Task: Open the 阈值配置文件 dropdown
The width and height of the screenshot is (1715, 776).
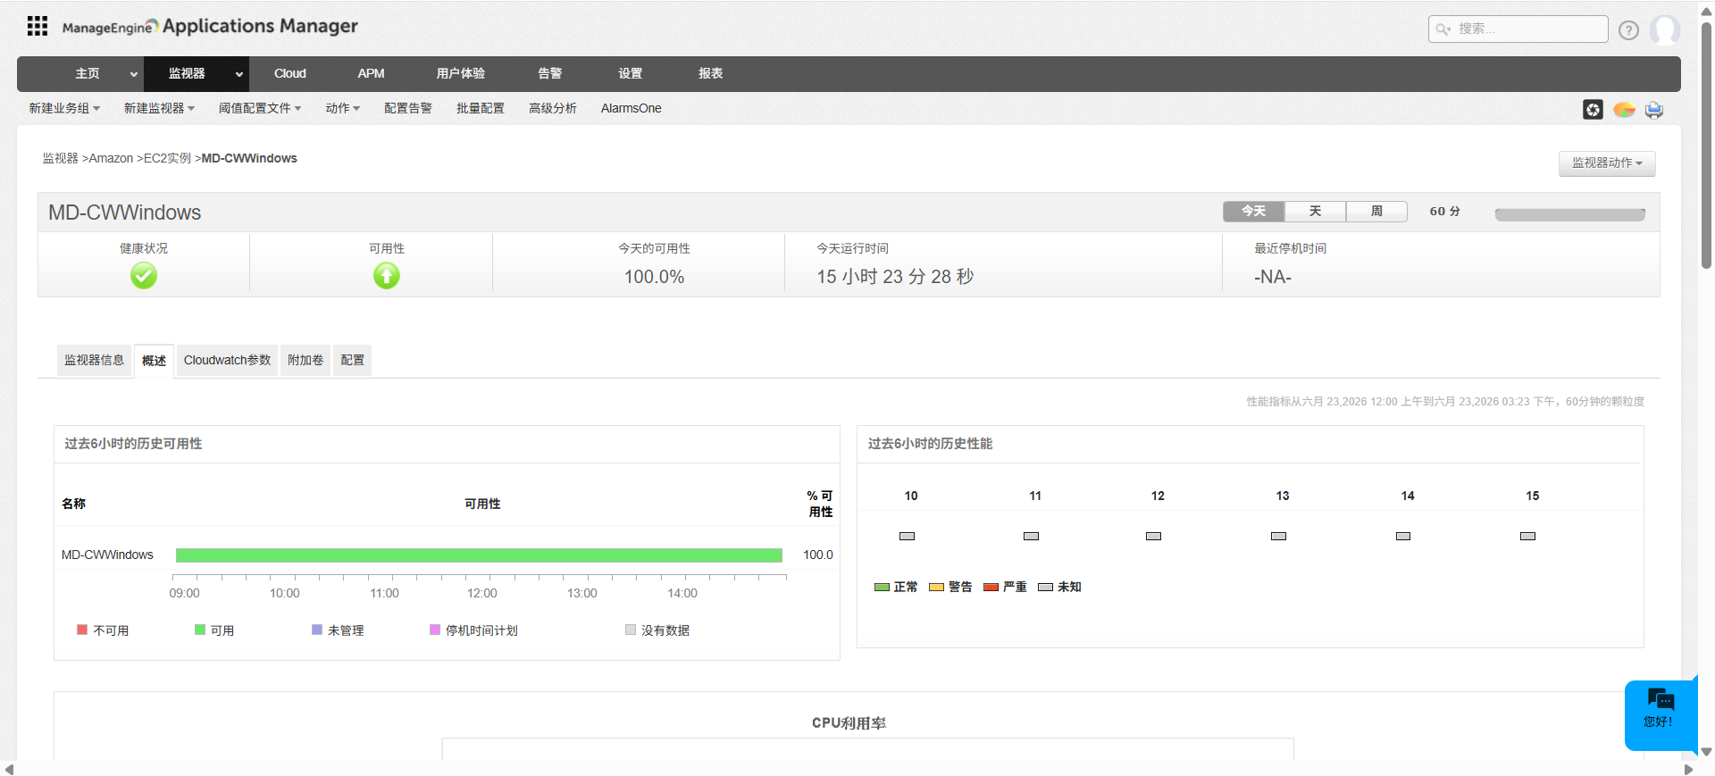Action: (x=260, y=108)
